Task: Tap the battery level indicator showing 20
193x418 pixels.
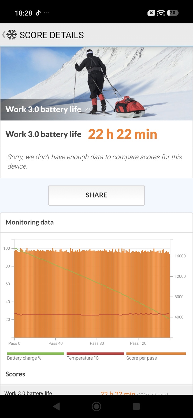Action: [x=173, y=13]
